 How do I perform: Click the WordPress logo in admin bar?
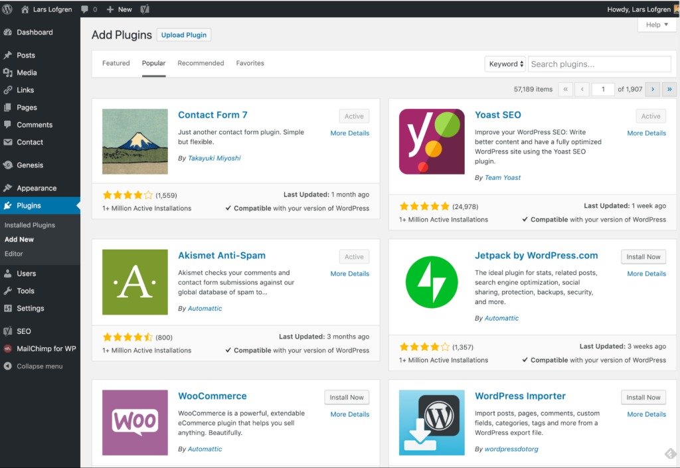pos(7,9)
